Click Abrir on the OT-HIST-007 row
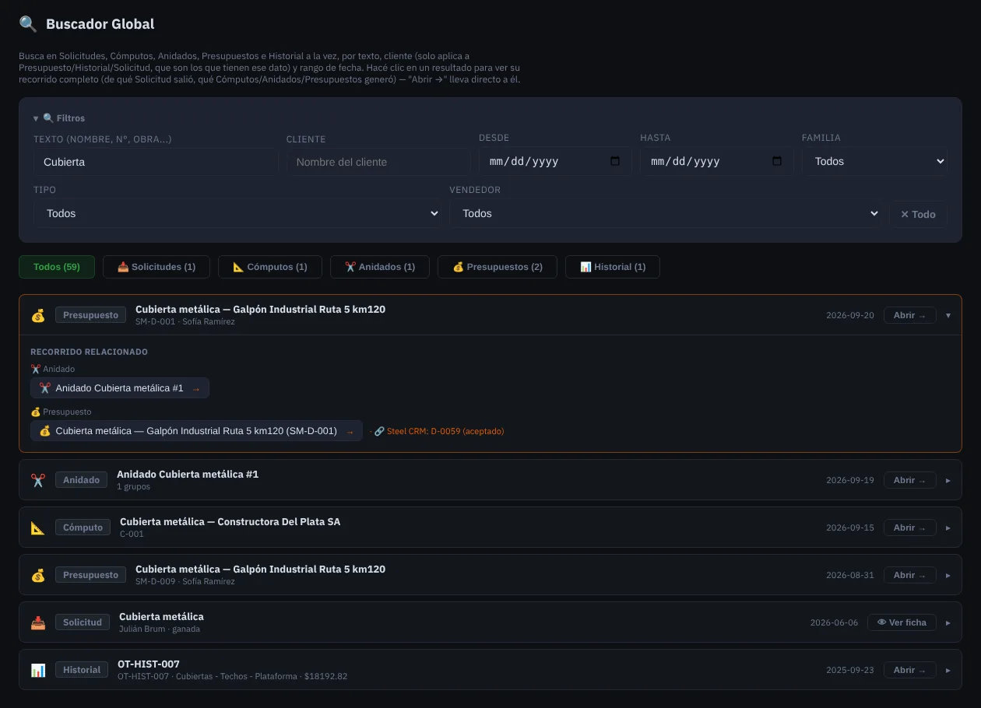Viewport: 981px width, 708px height. click(909, 670)
